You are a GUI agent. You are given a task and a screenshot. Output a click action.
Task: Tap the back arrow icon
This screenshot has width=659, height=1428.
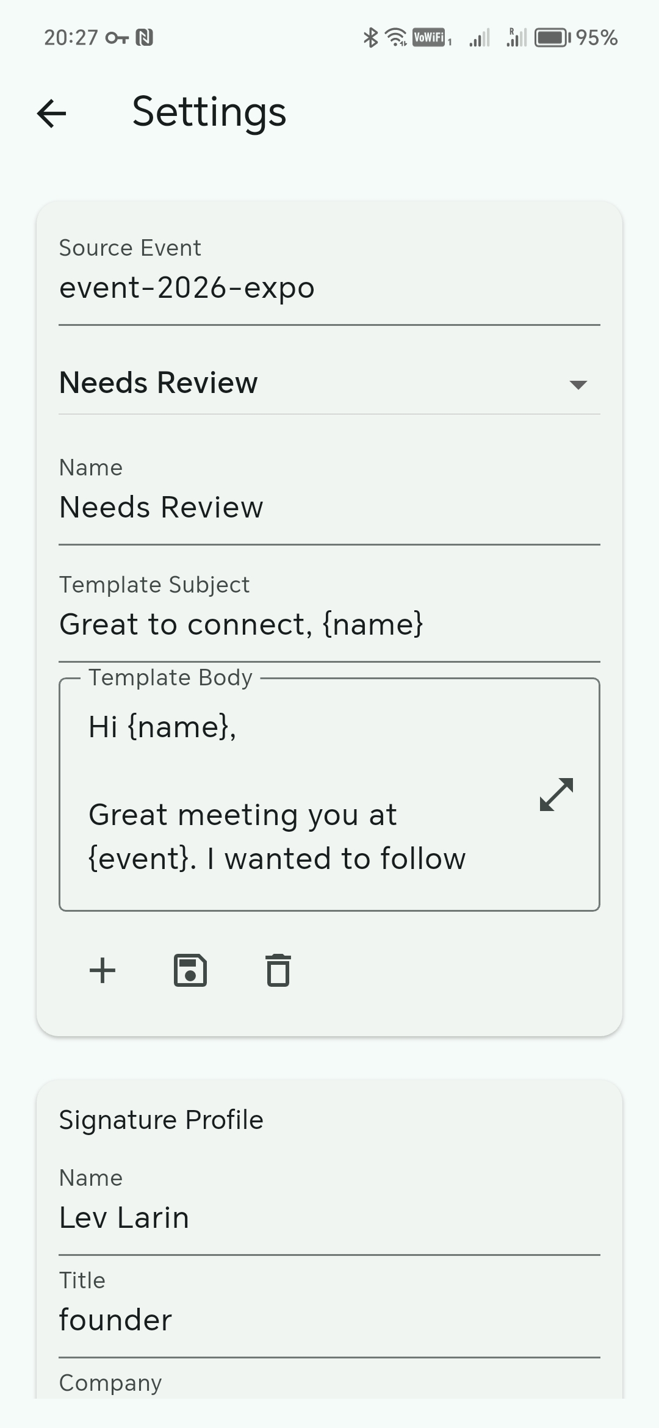click(52, 114)
